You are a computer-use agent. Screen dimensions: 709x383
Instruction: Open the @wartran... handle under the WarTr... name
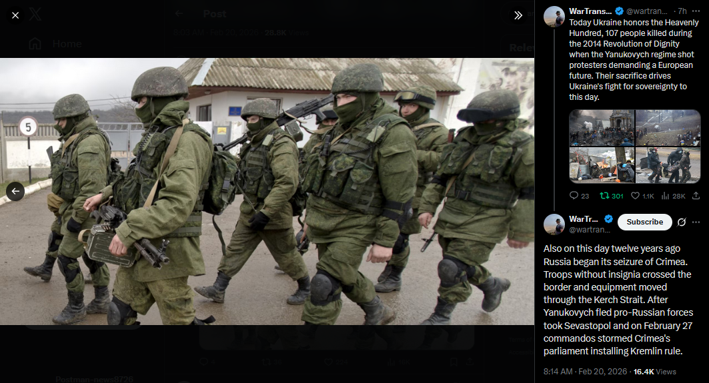[590, 229]
